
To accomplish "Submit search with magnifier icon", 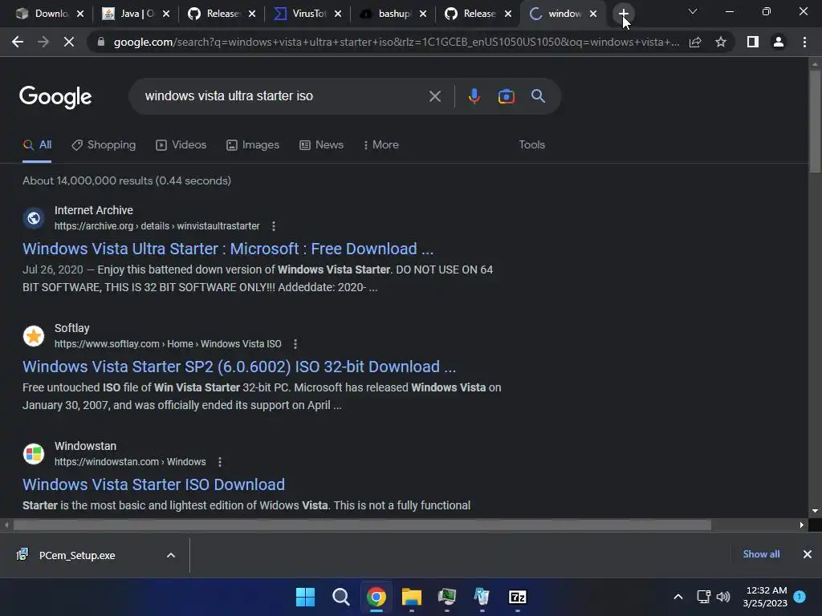I will (x=538, y=96).
